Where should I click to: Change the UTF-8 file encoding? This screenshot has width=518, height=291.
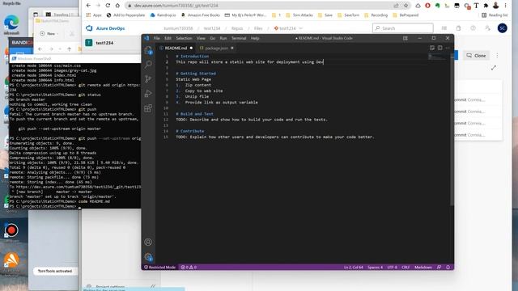392,268
